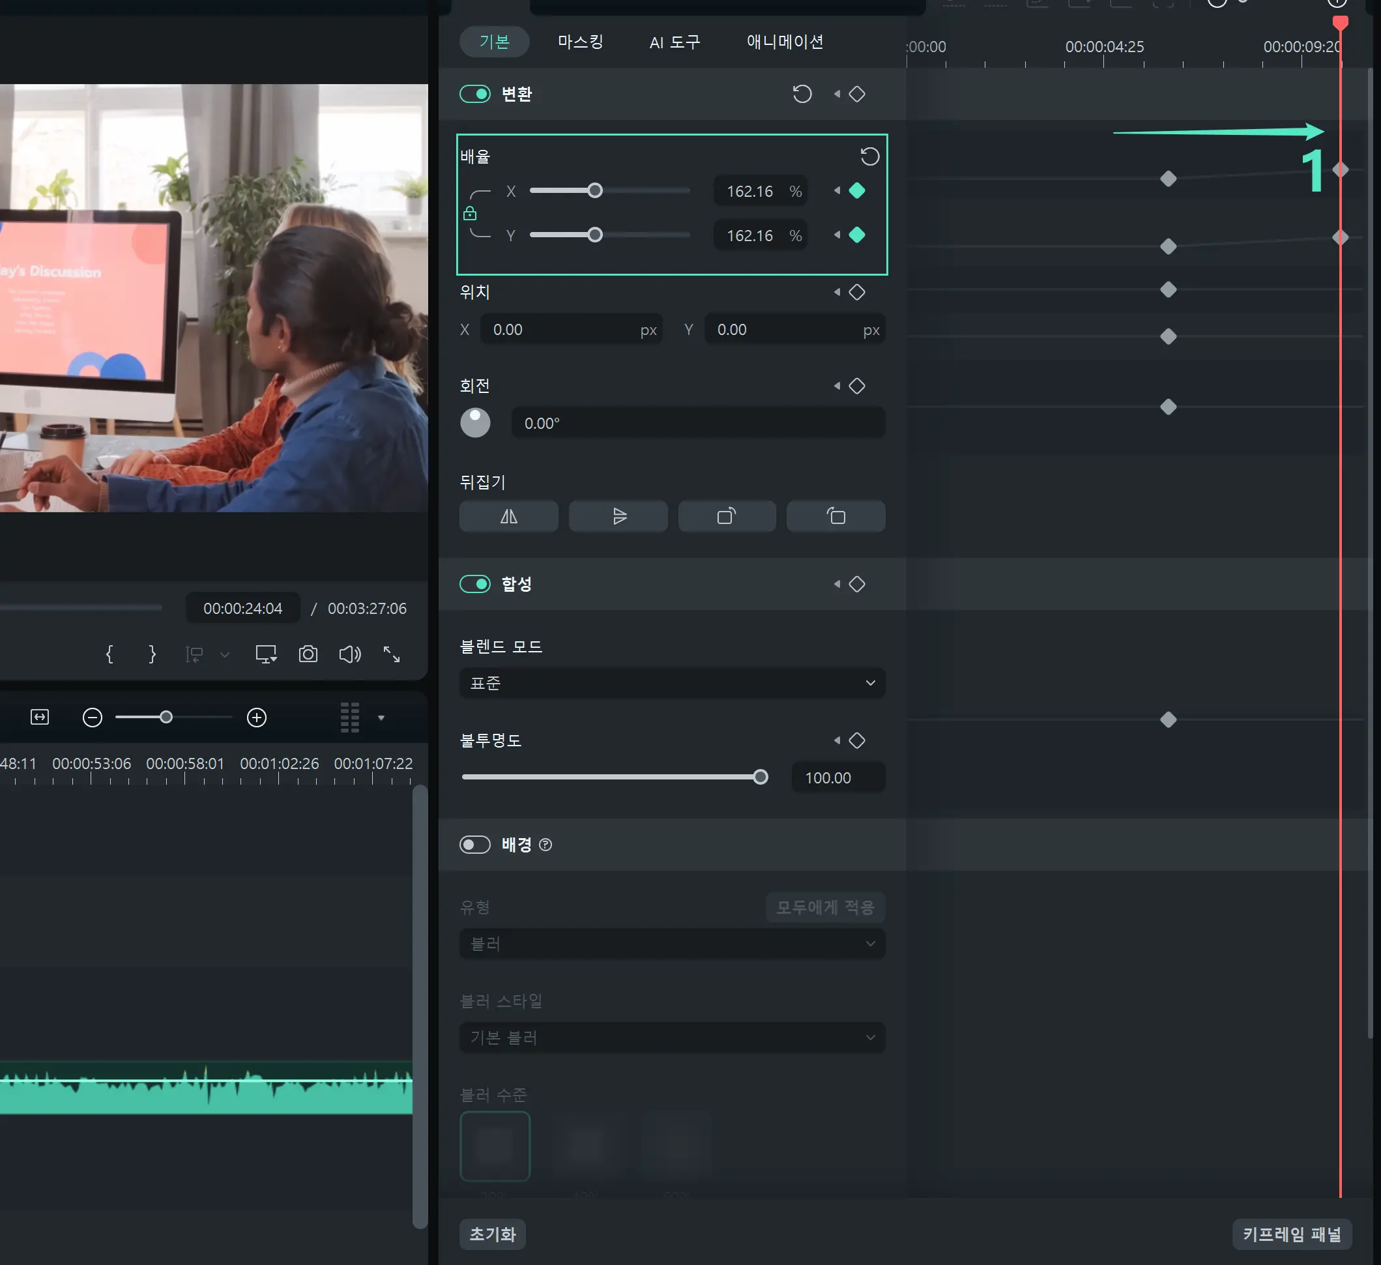Click the audio meter grid icon

350,717
